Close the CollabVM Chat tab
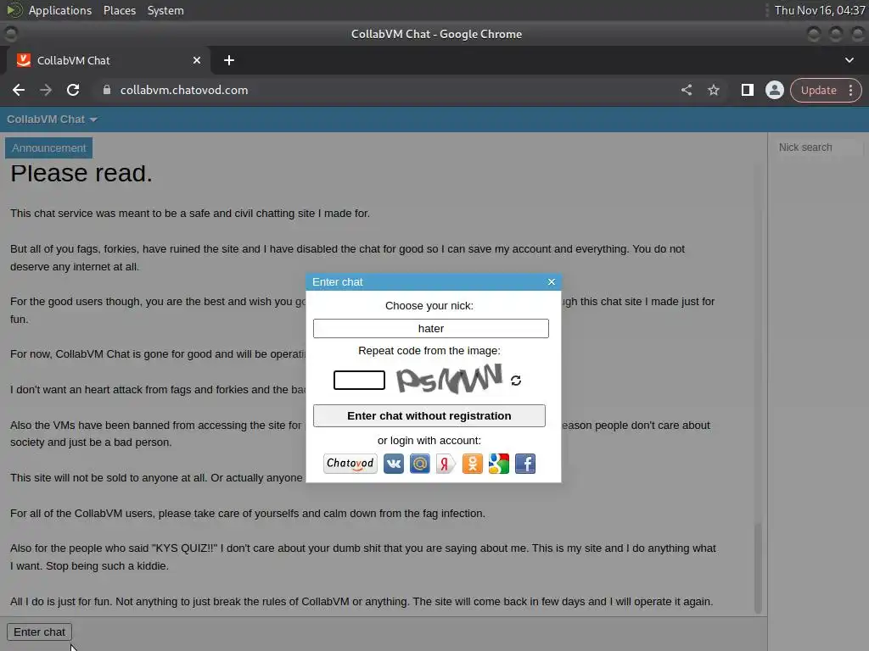 tap(197, 60)
